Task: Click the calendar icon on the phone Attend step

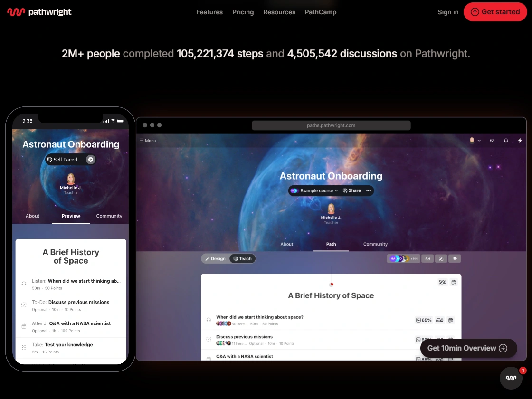Action: [24, 326]
